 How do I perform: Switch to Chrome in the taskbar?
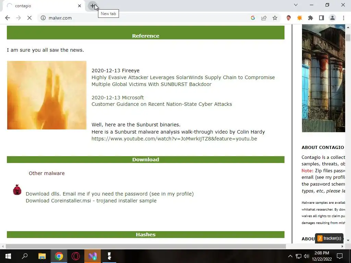coord(59,256)
